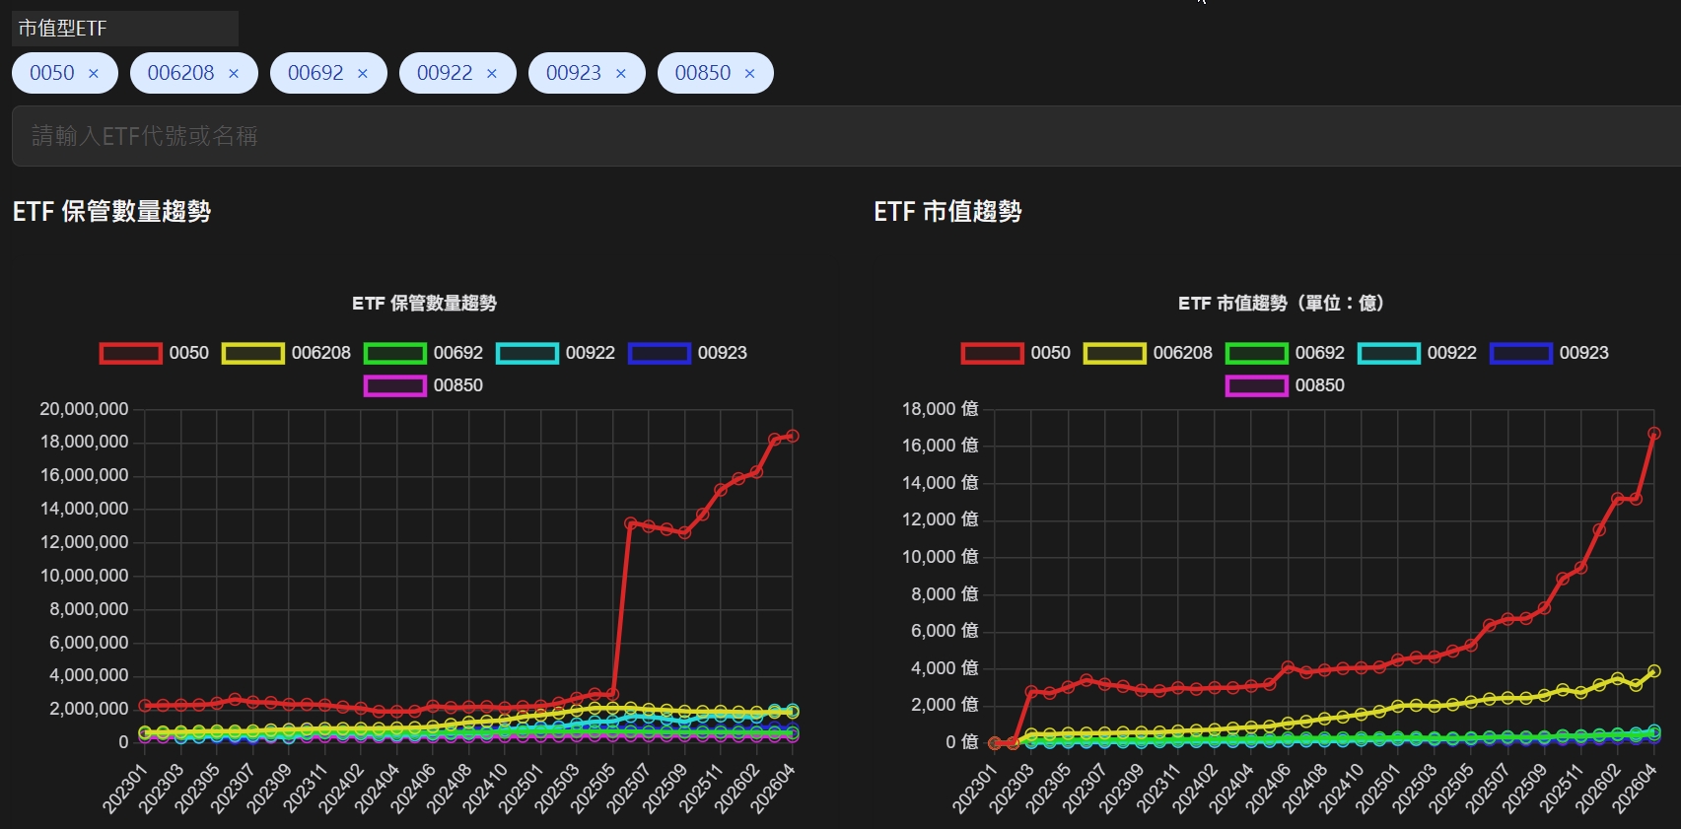Screen dimensions: 1681x829
Task: Remove the 006208 tag via its x
Action: tap(234, 74)
